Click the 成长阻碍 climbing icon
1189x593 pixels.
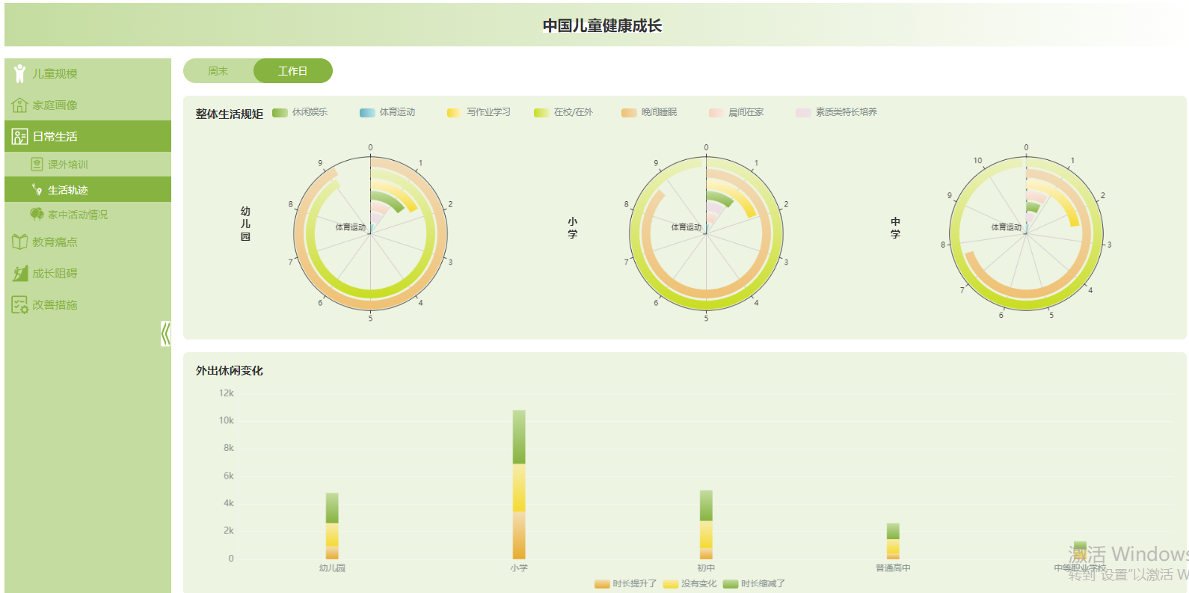(19, 273)
